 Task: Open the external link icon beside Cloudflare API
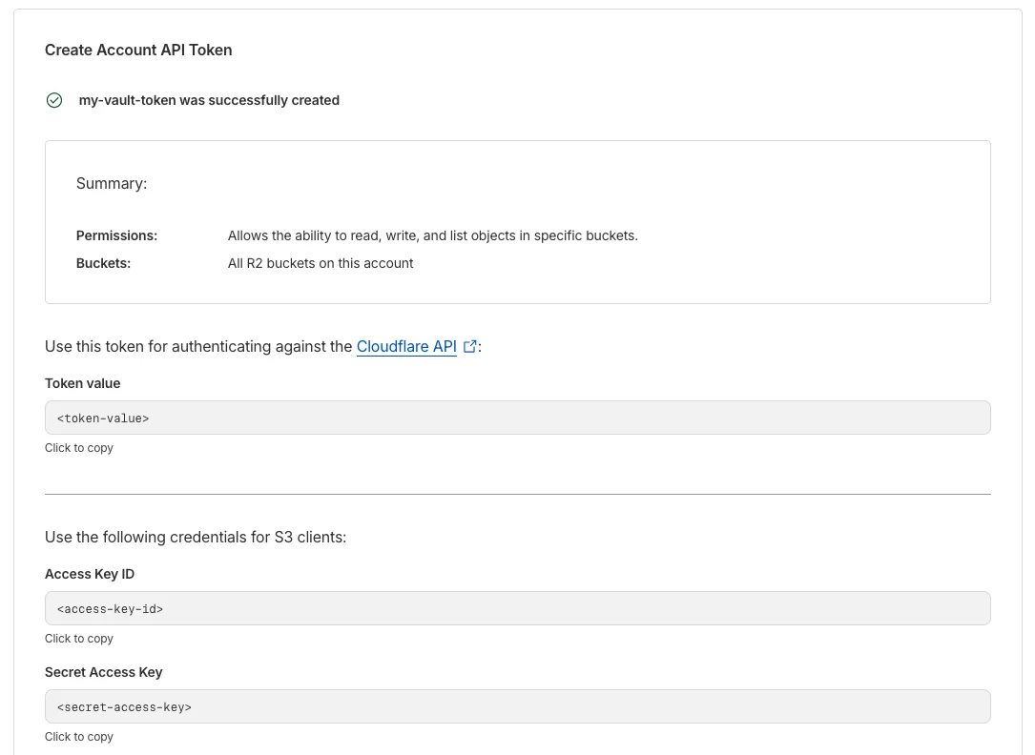(x=468, y=346)
